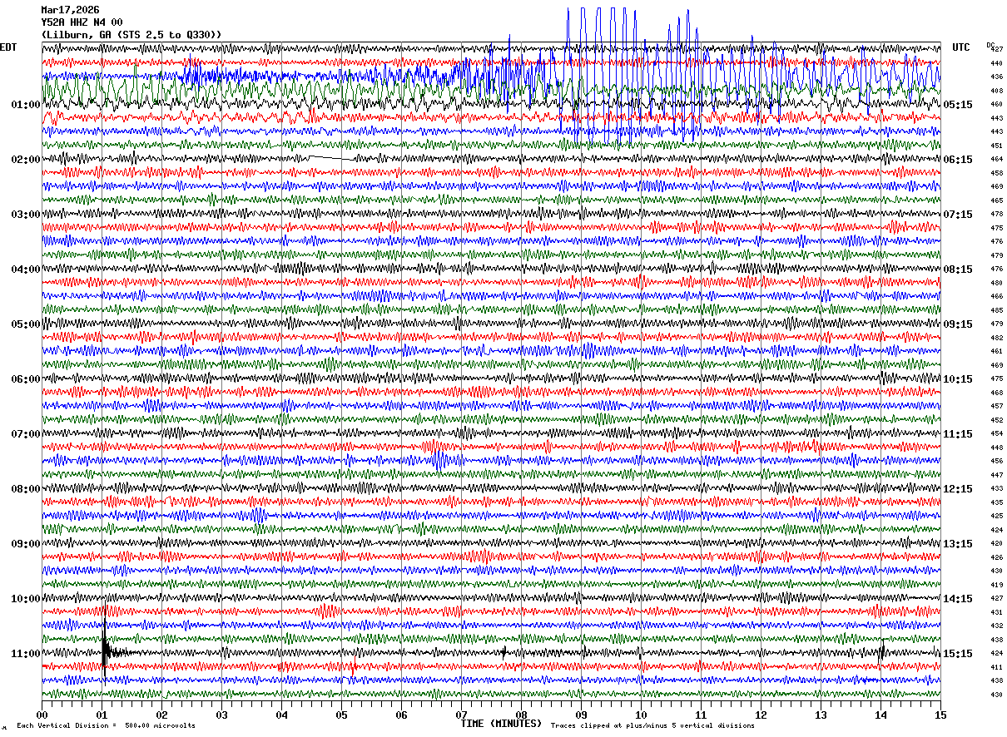Click the DC offset value '480'
Viewport: 1007px width, 737px height.
[996, 283]
